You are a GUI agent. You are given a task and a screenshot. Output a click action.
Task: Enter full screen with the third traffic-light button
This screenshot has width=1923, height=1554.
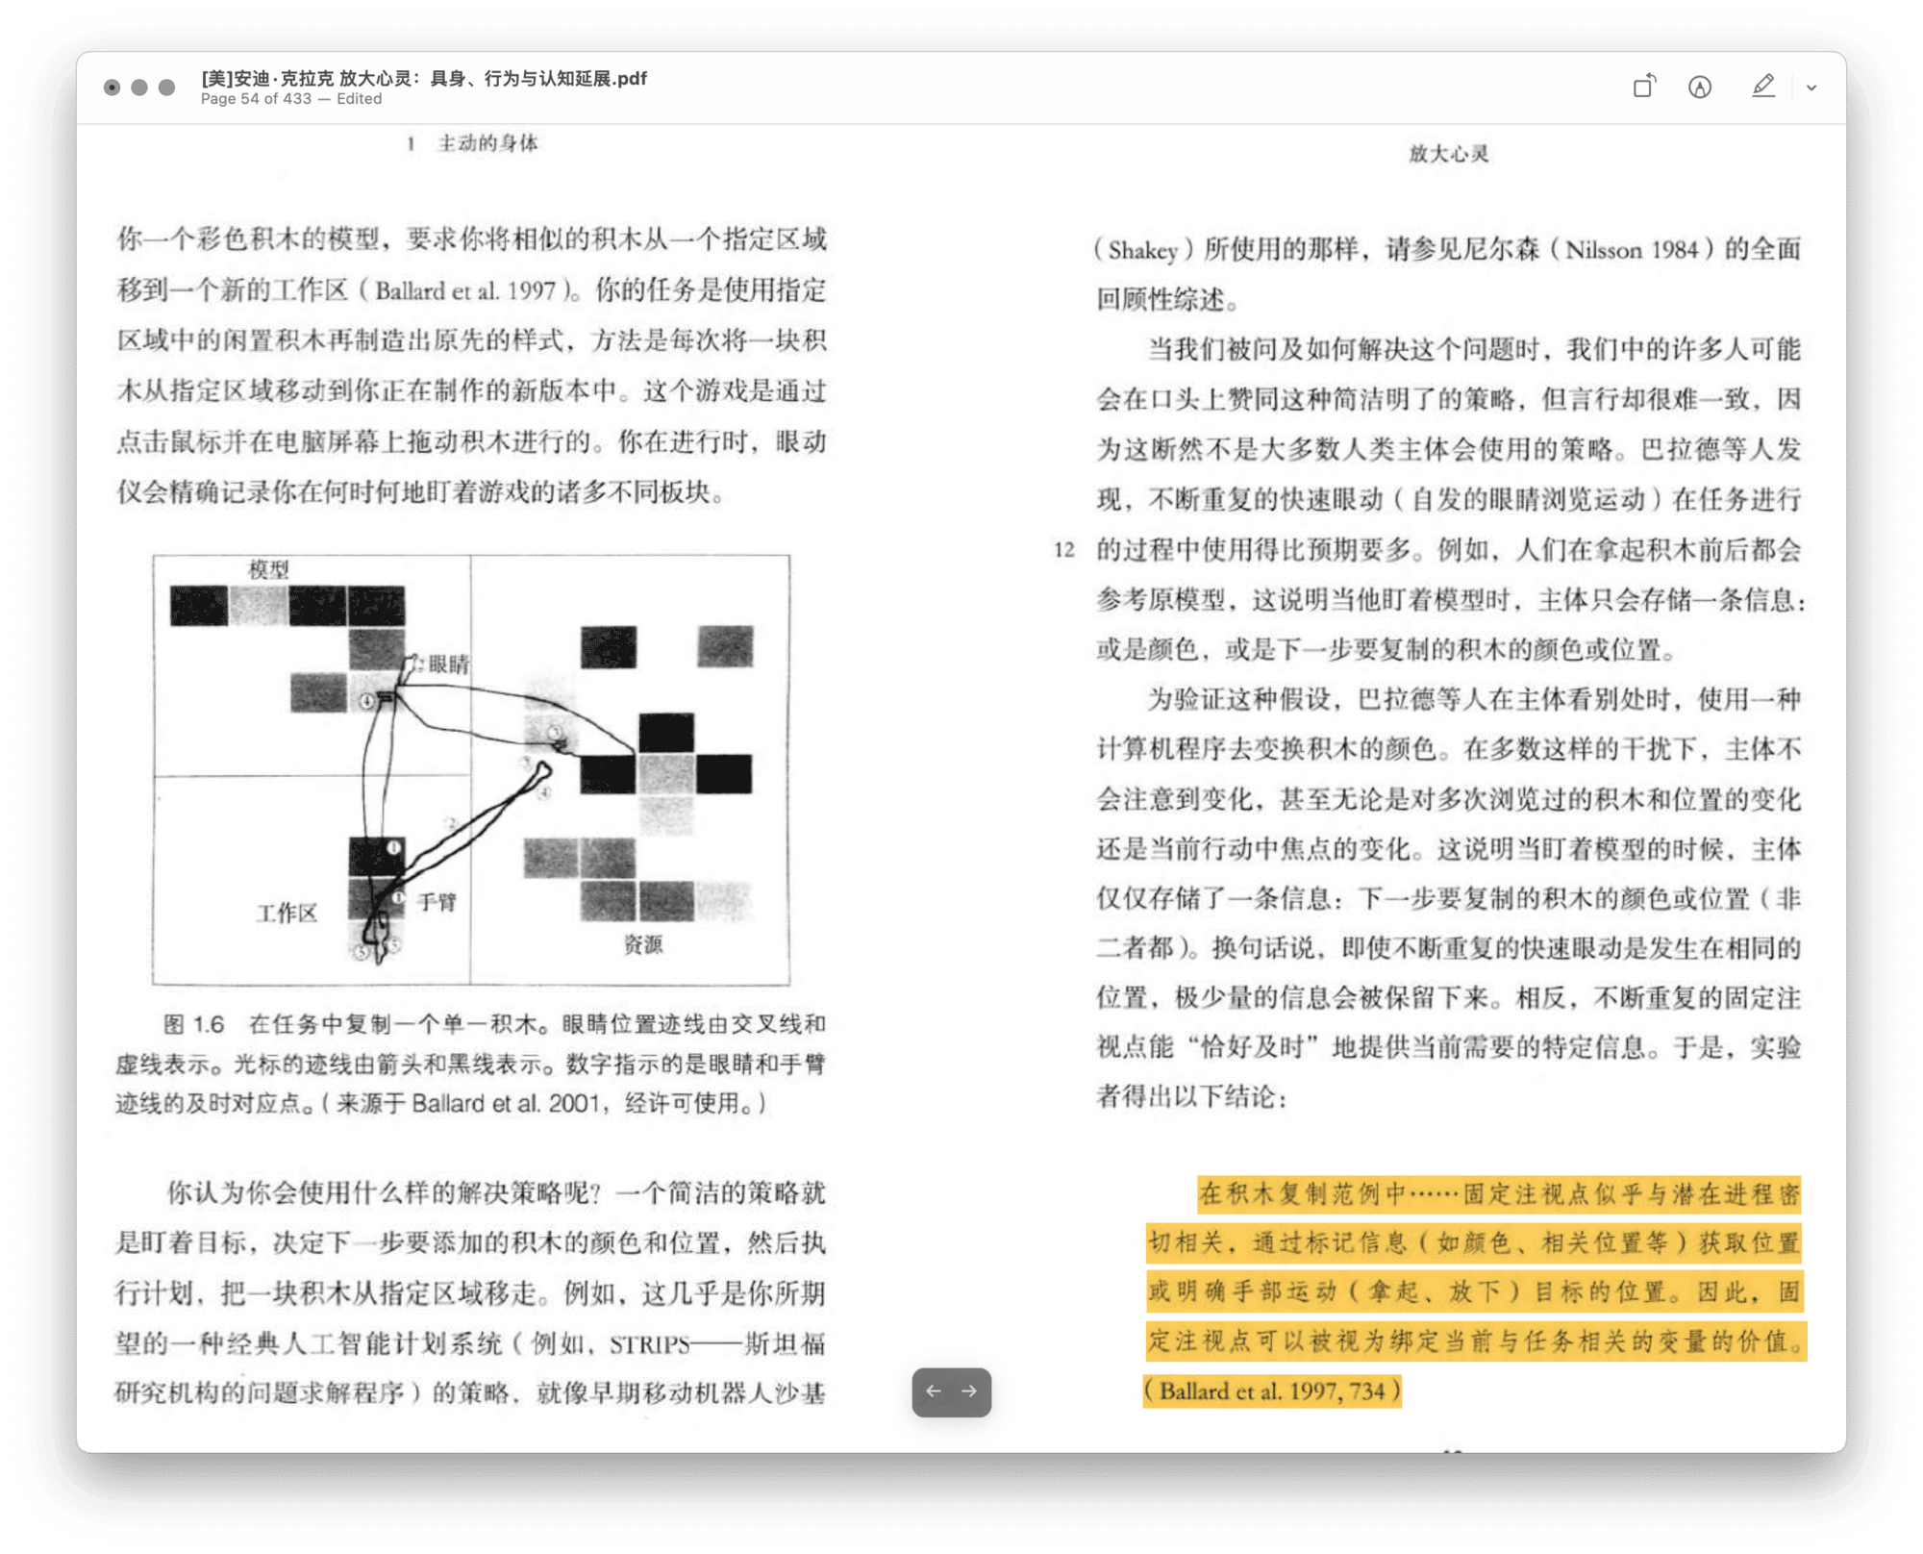point(166,88)
